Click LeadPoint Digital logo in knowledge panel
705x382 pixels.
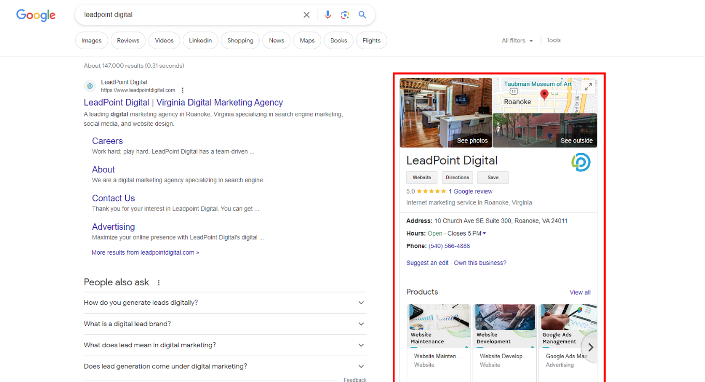[x=581, y=162]
